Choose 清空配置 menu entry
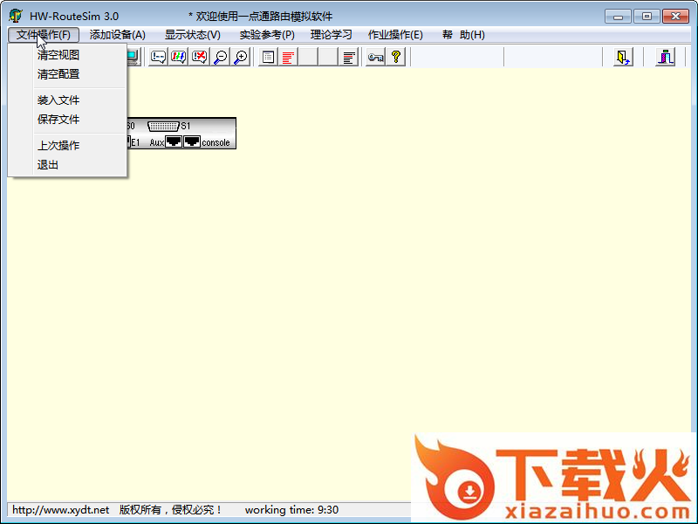The height and width of the screenshot is (524, 698). [58, 74]
